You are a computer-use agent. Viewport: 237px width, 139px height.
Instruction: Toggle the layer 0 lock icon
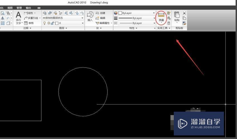(x=52, y=23)
